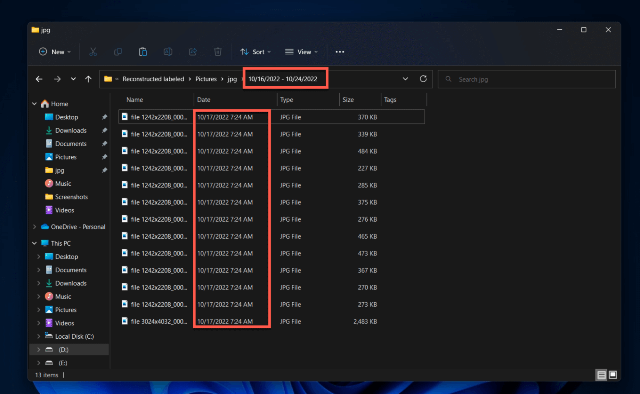640x394 pixels.
Task: Click the More options ellipsis icon
Action: (340, 51)
